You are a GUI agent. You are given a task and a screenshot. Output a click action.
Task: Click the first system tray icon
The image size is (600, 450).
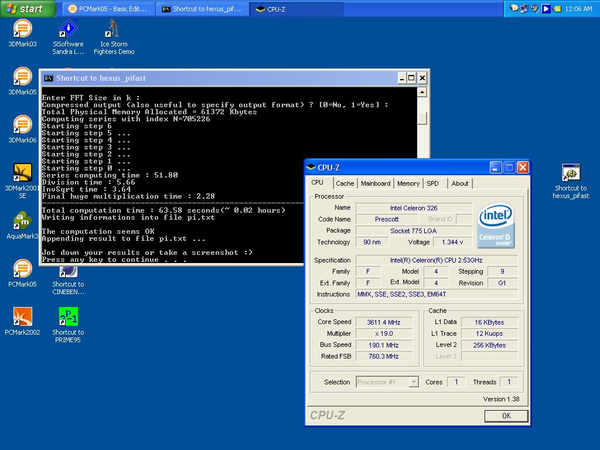click(514, 8)
